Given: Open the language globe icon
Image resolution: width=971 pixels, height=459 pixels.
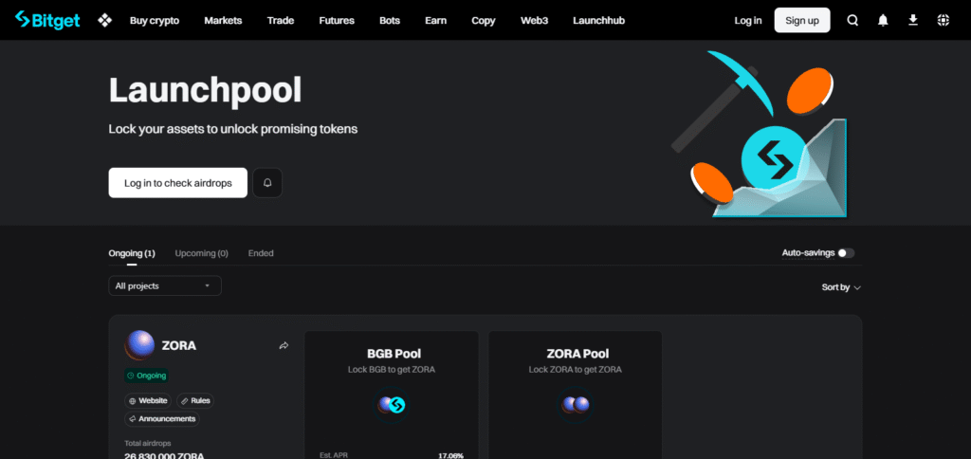Looking at the screenshot, I should (944, 21).
